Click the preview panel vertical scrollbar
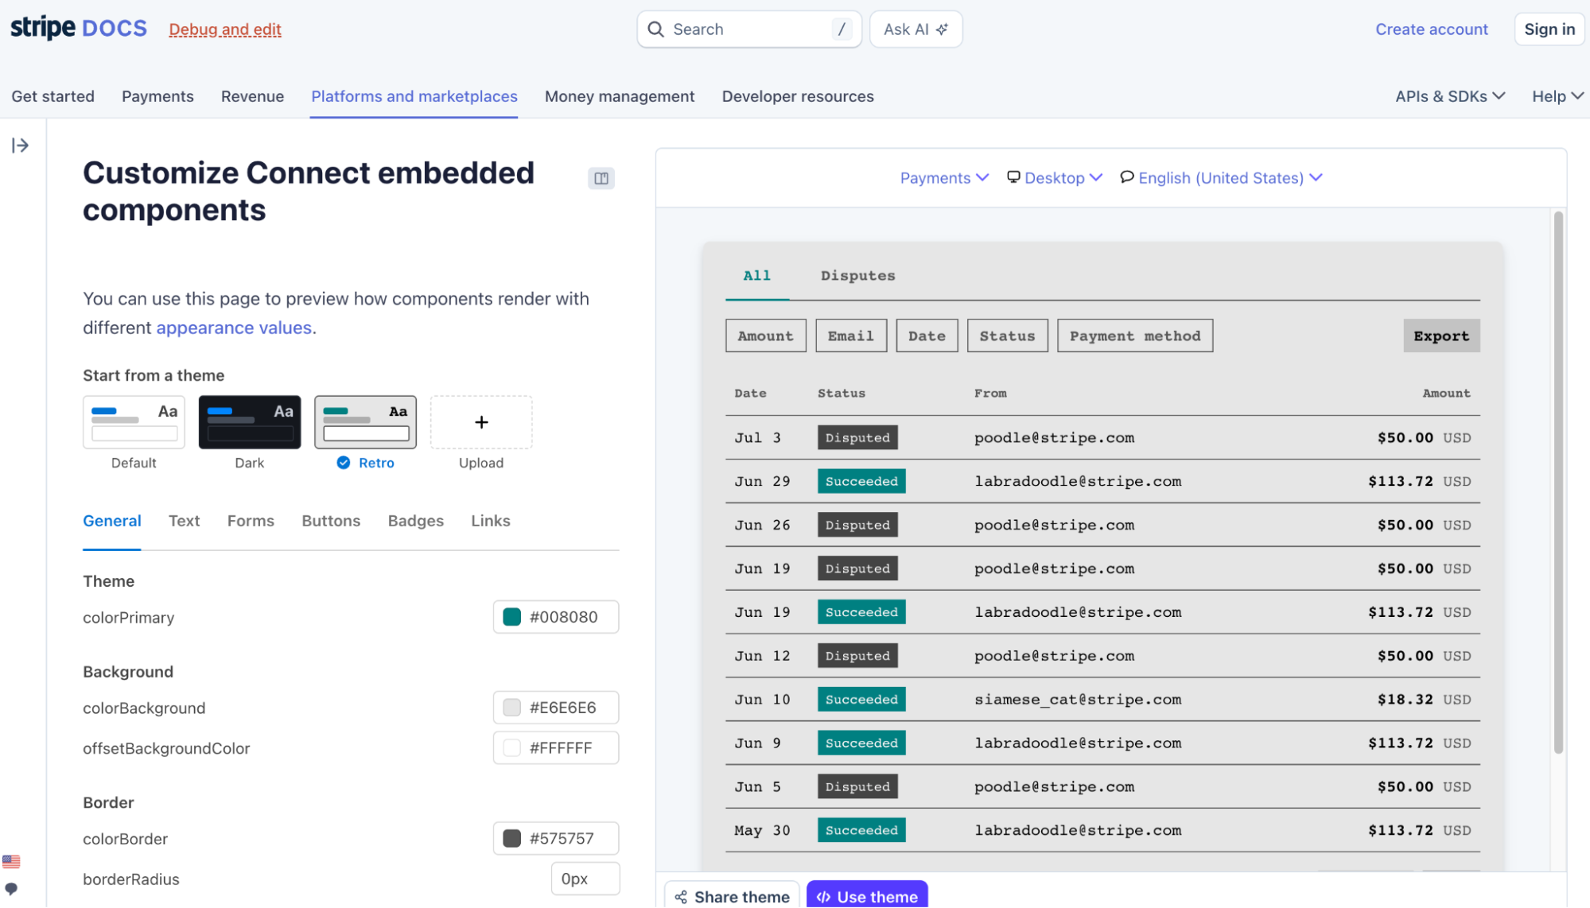The width and height of the screenshot is (1590, 908). pyautogui.click(x=1558, y=481)
